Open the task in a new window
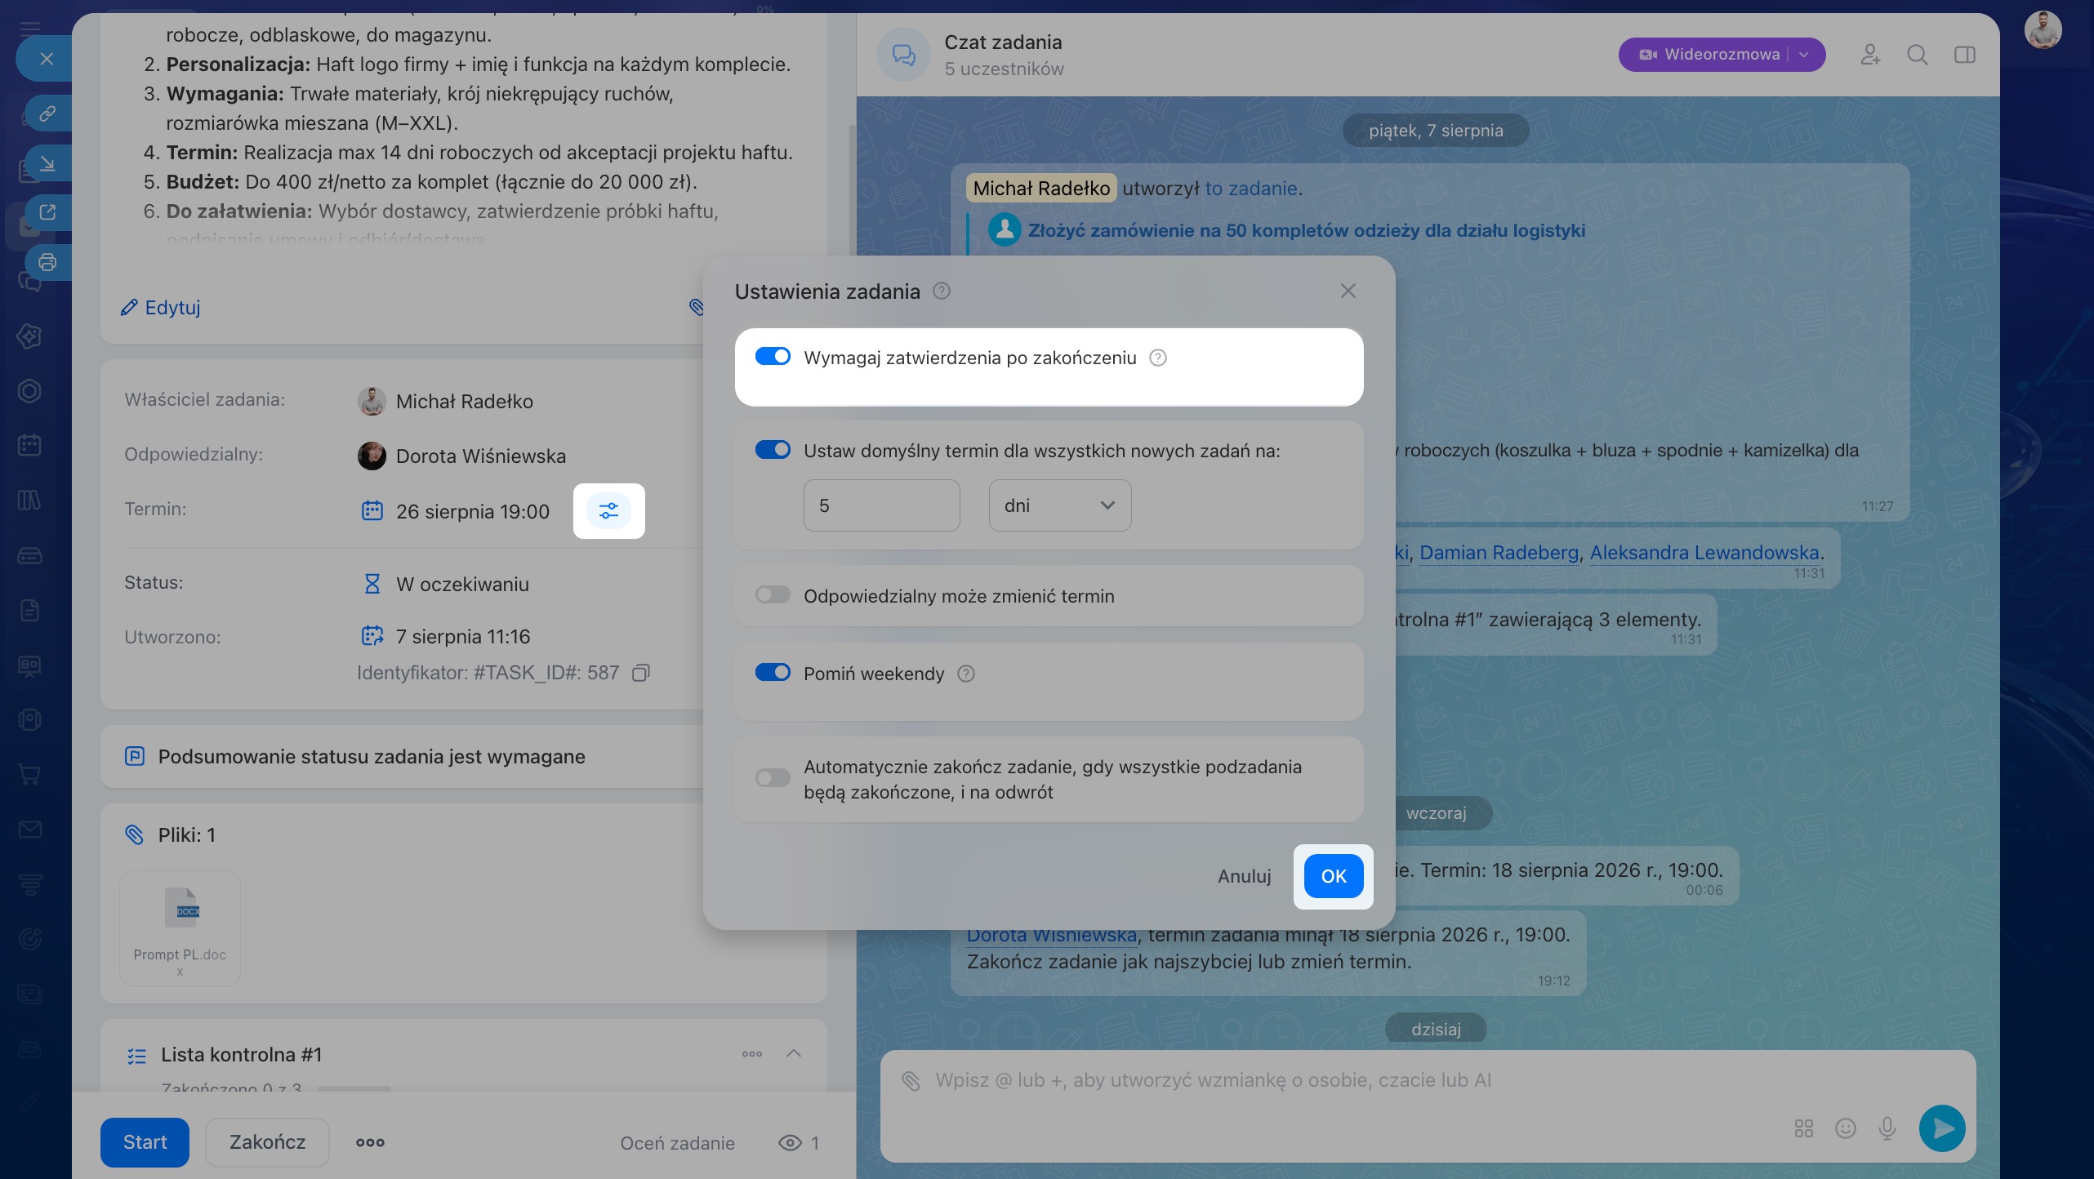This screenshot has width=2094, height=1179. 47,212
